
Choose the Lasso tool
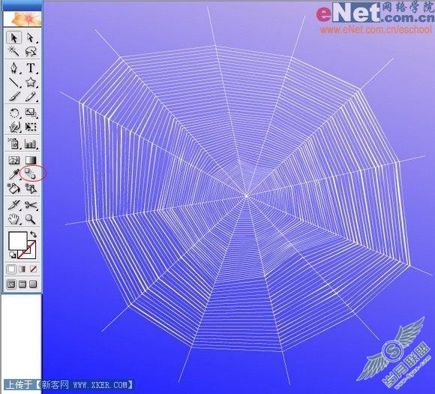pyautogui.click(x=31, y=51)
